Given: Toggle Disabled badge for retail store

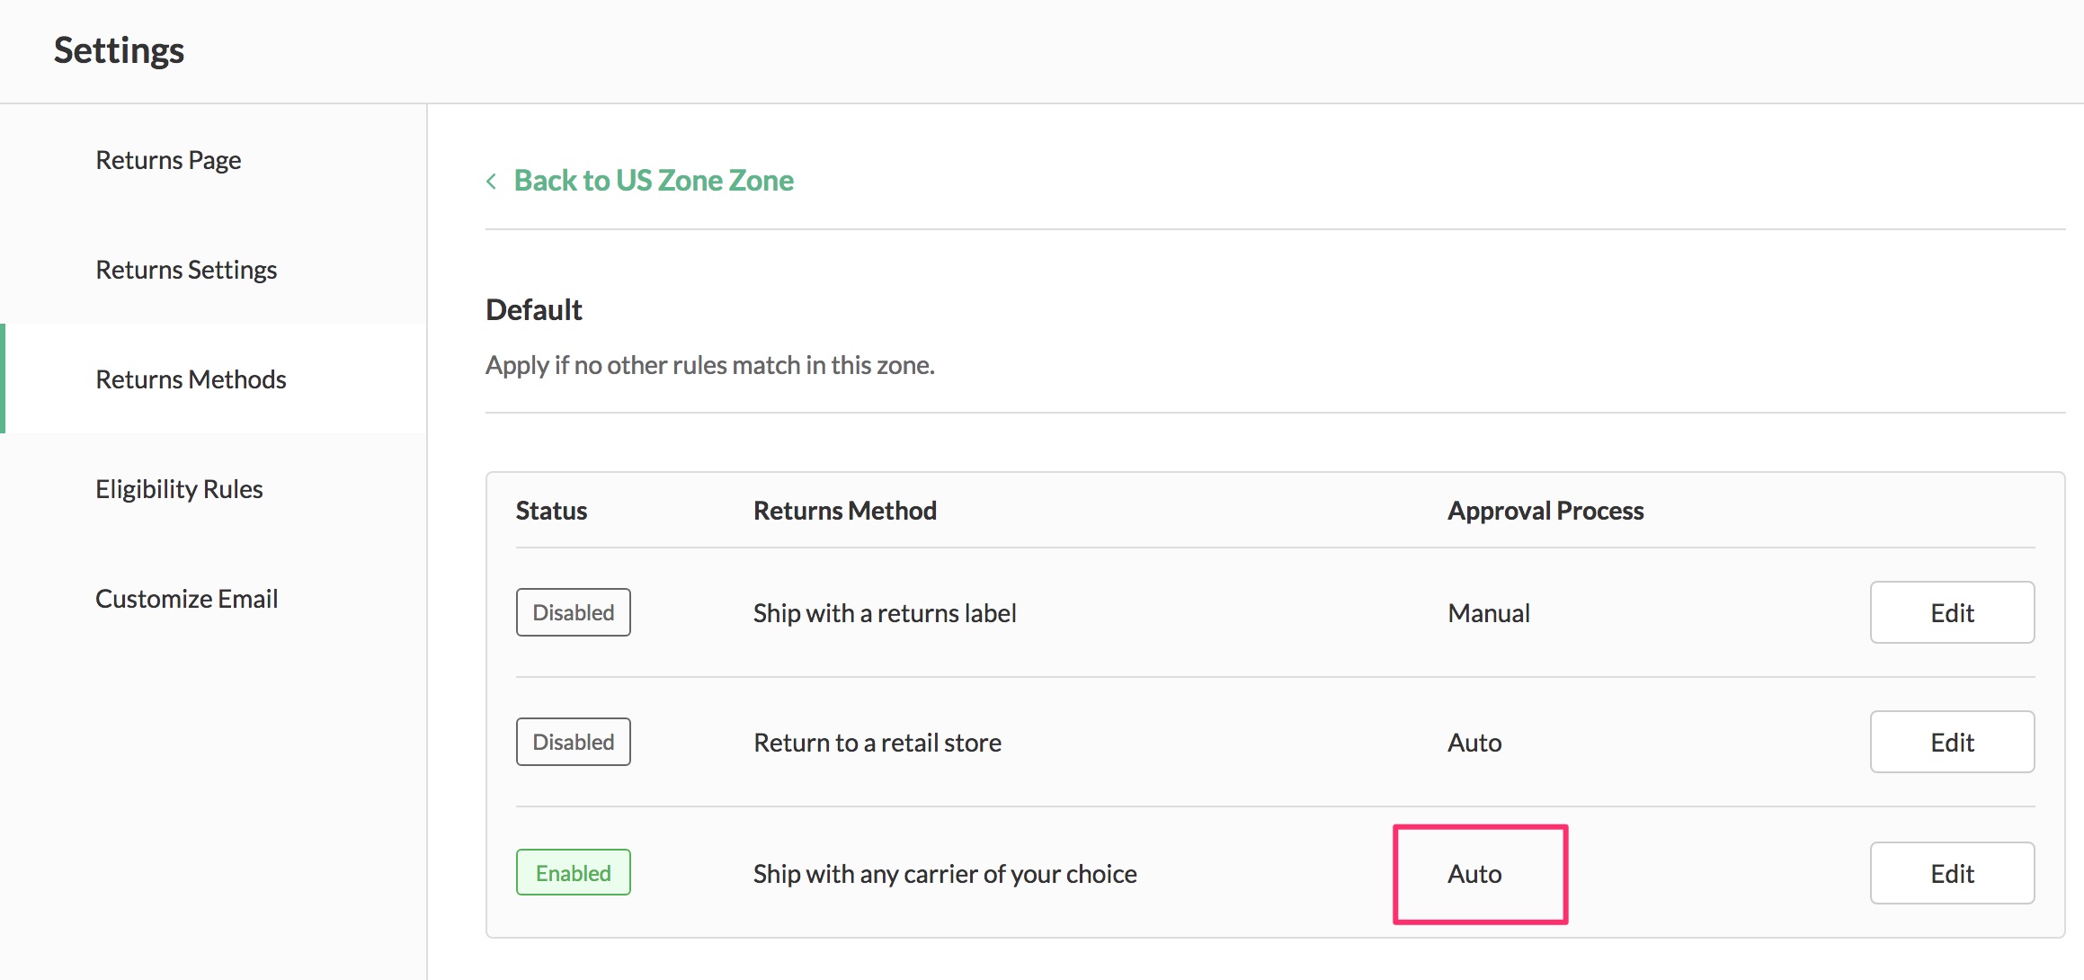Looking at the screenshot, I should pyautogui.click(x=573, y=742).
